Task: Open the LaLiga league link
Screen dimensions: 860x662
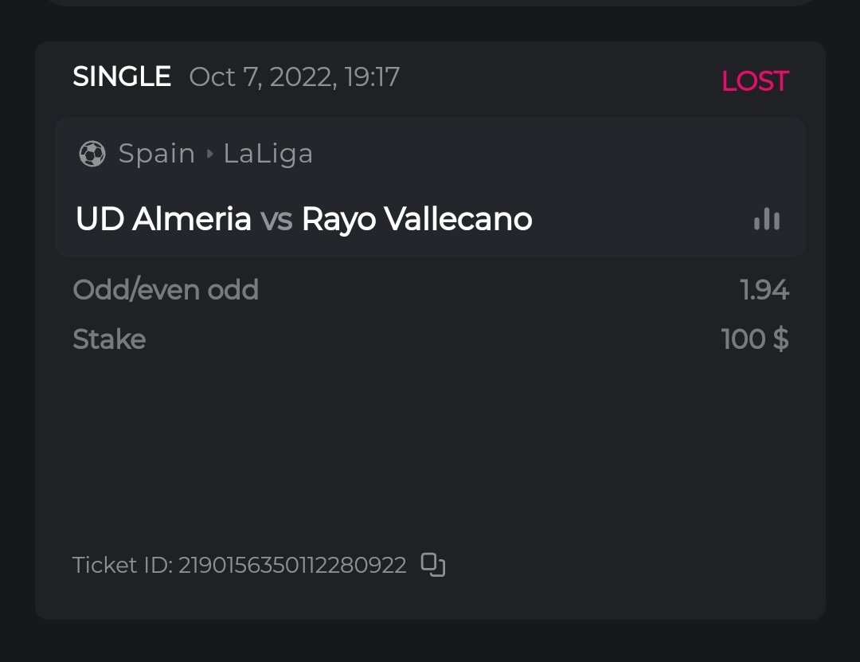Action: point(268,154)
